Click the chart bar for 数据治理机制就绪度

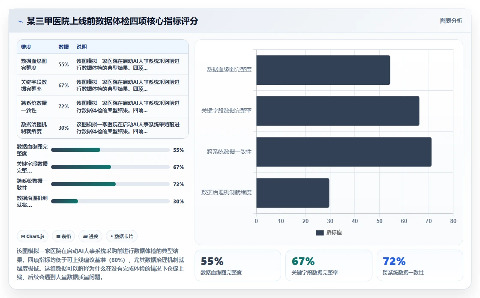click(x=293, y=193)
